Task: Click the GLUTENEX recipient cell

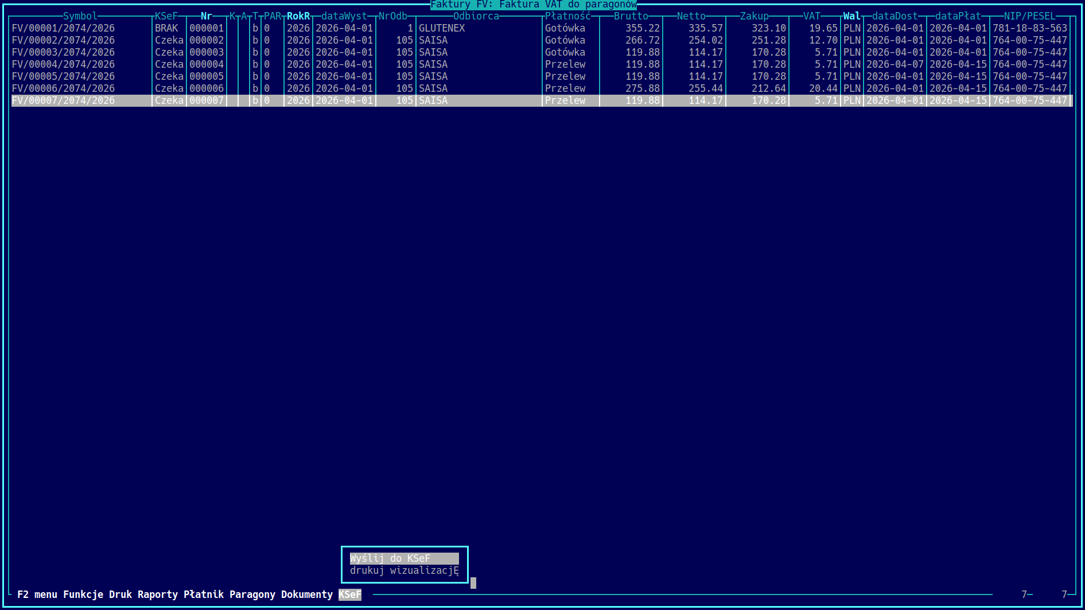Action: pyautogui.click(x=442, y=28)
